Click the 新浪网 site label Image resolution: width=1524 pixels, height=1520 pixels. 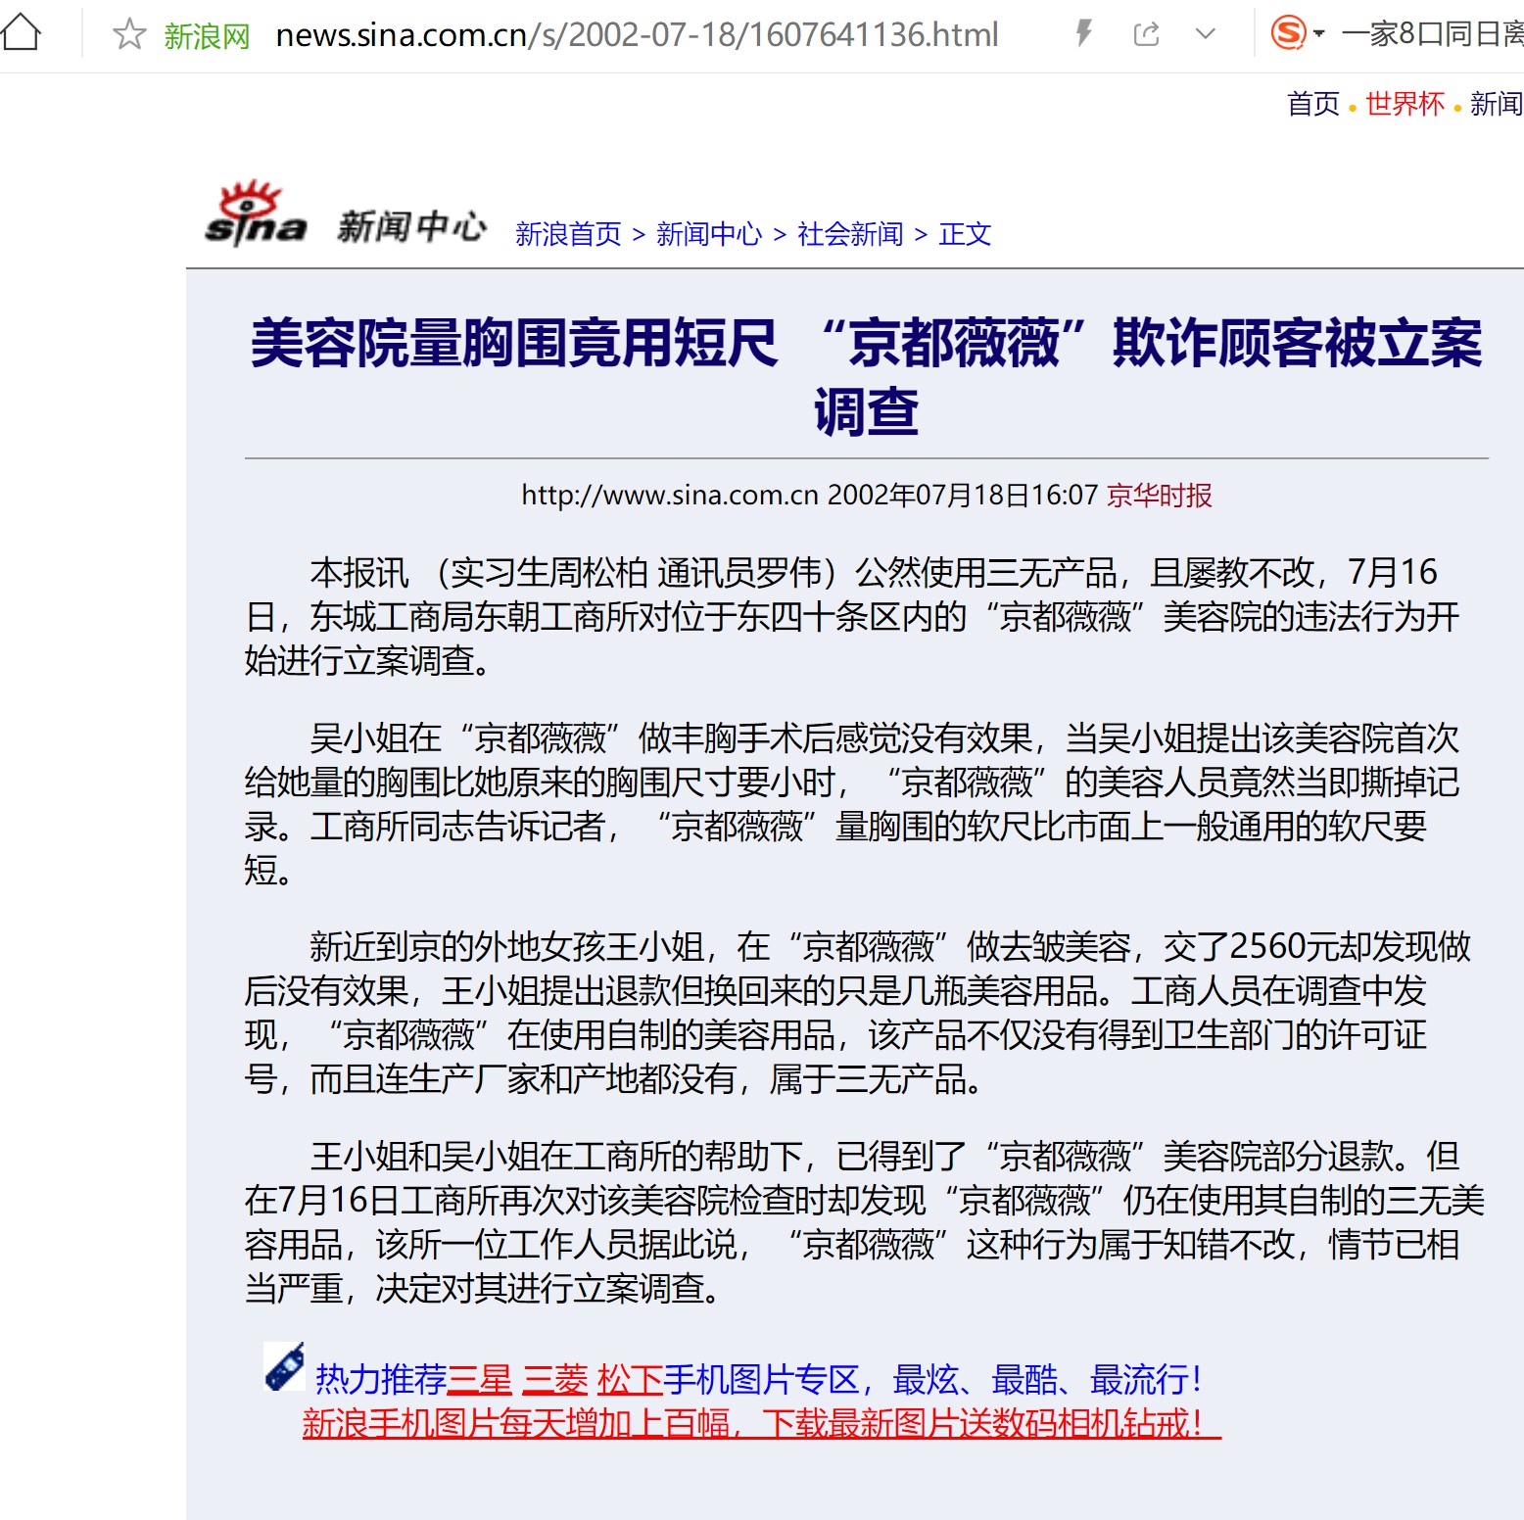[x=207, y=36]
